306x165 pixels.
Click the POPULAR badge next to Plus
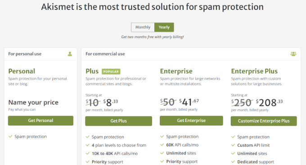pyautogui.click(x=111, y=72)
